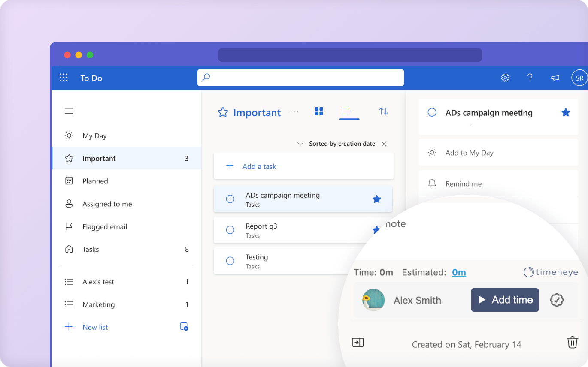This screenshot has width=588, height=367.
Task: Click Alex Smith's profile photo
Action: pos(373,300)
